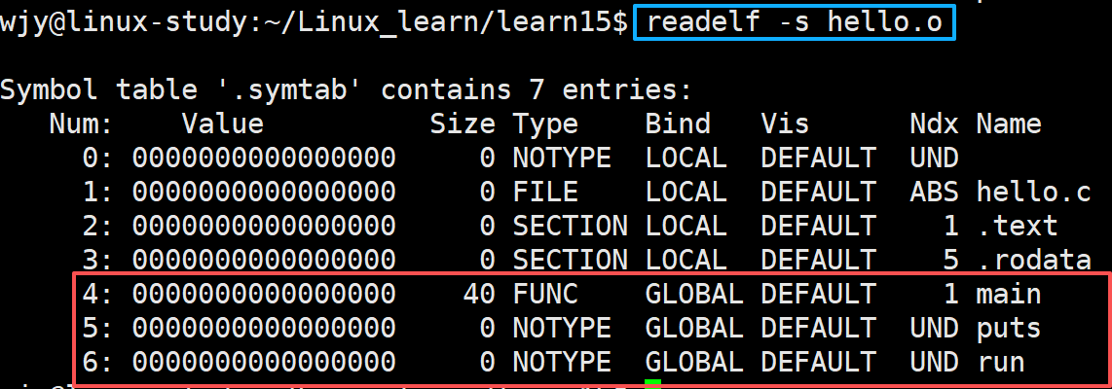The image size is (1112, 389).
Task: Click 'DEFAULT' in the .text row
Action: (x=818, y=226)
